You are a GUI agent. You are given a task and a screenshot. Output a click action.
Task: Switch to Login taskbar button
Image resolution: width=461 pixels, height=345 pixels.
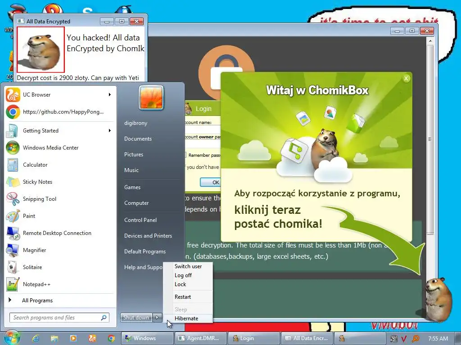point(254,338)
